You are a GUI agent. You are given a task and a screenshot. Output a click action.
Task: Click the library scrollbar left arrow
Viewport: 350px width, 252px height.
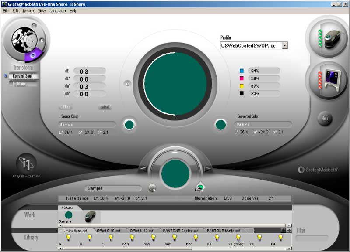tap(60, 248)
